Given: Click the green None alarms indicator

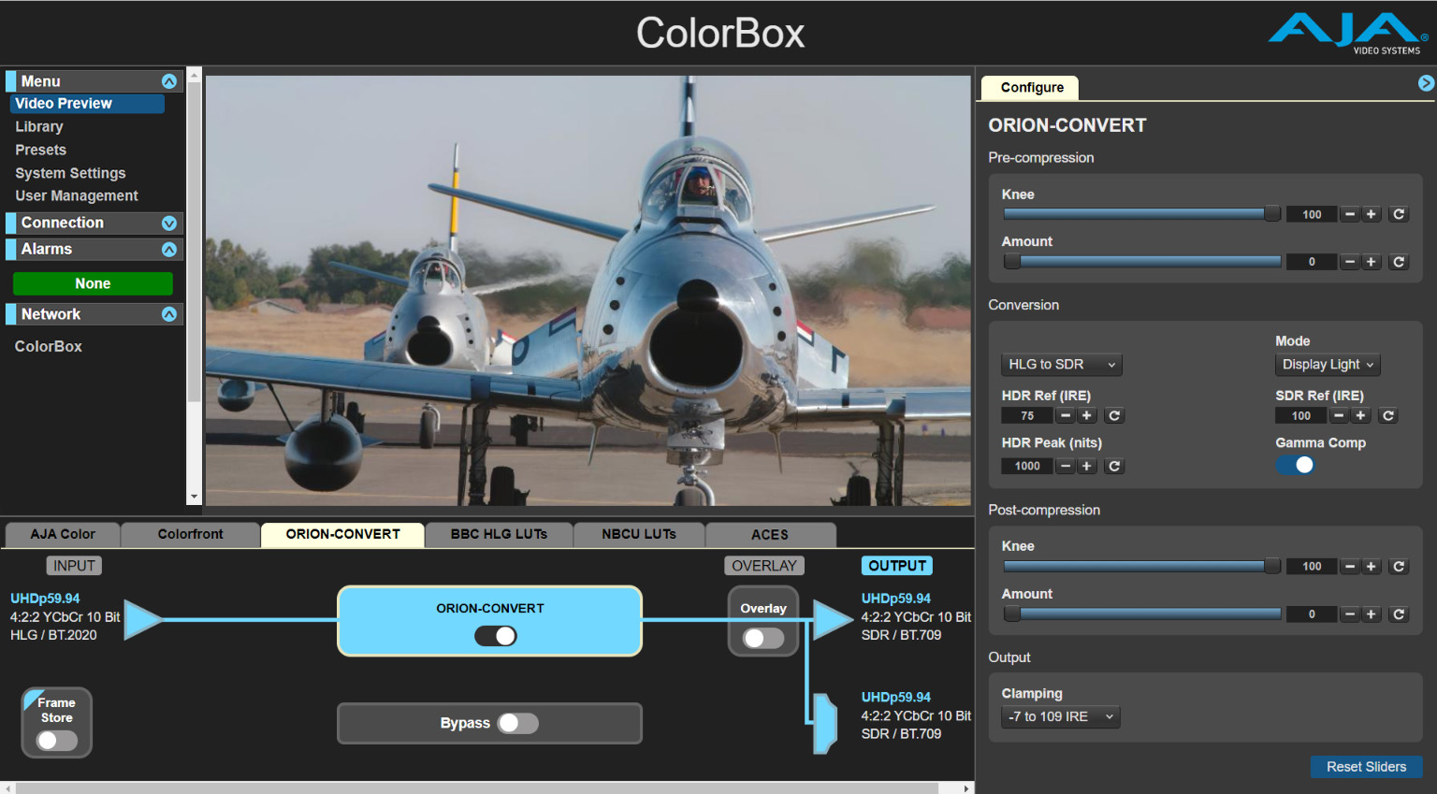Looking at the screenshot, I should pyautogui.click(x=92, y=282).
